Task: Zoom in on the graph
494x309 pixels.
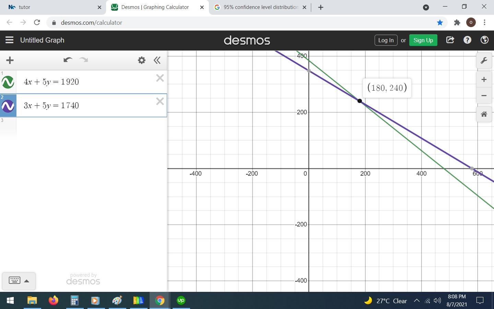Action: [484, 80]
